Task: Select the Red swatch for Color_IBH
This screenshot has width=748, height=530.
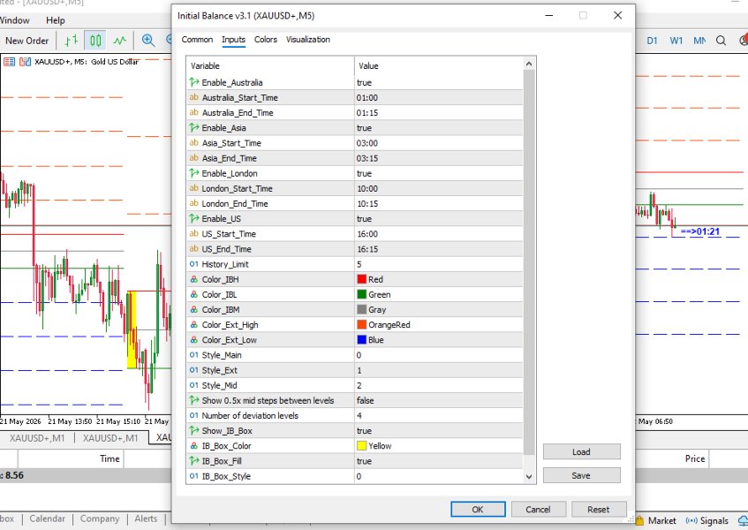Action: (361, 279)
